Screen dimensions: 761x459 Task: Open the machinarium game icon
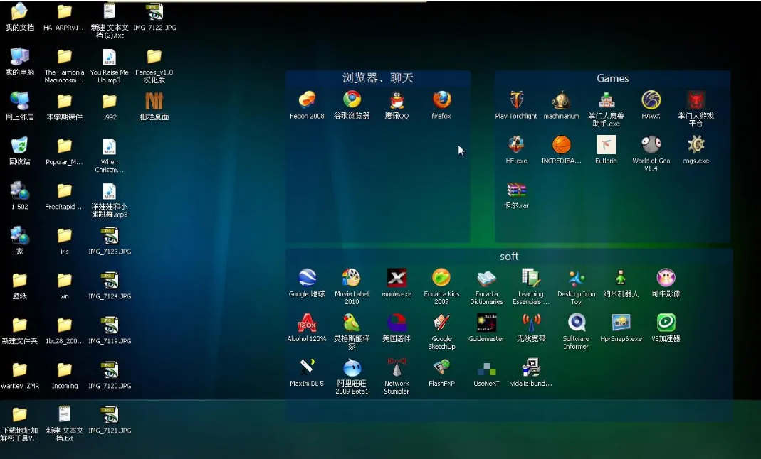coord(561,100)
